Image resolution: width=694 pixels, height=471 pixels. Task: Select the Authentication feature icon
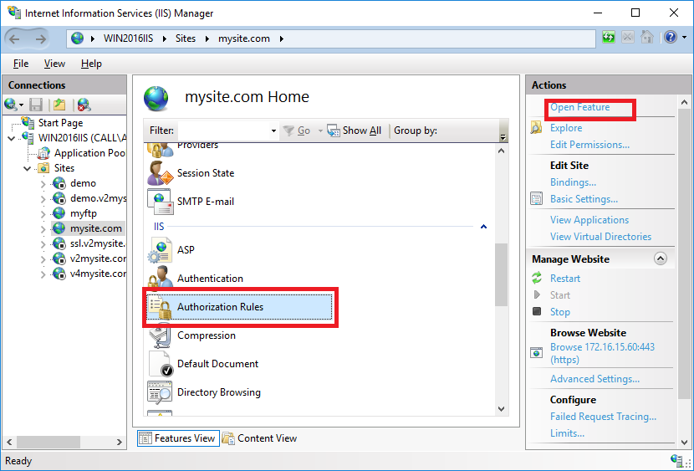[160, 277]
